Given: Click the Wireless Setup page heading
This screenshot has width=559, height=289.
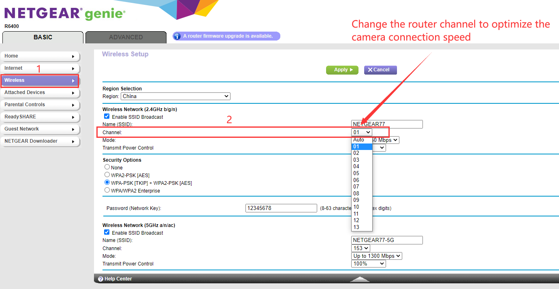Looking at the screenshot, I should (x=125, y=54).
